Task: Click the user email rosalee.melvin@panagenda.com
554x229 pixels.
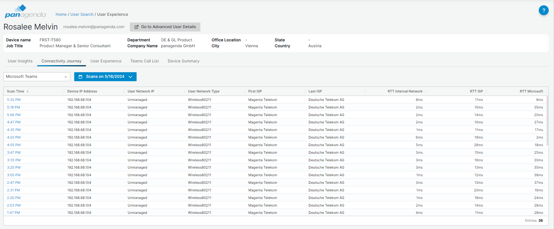Action: click(x=94, y=27)
